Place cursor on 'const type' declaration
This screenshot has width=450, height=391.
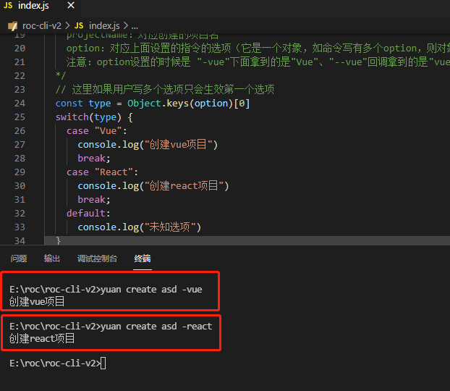click(x=83, y=104)
